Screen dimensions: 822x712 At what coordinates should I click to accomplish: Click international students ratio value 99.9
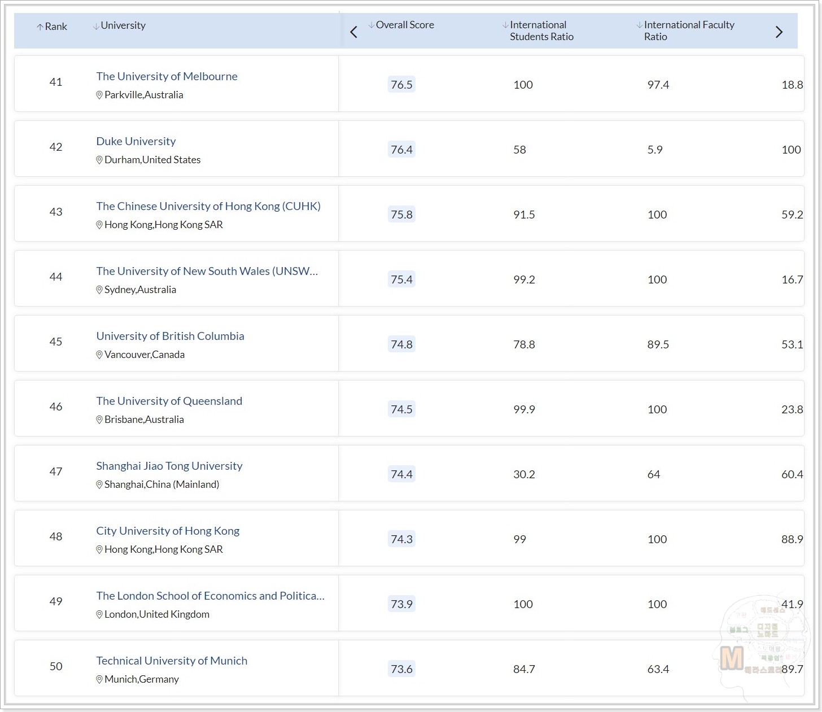[524, 409]
